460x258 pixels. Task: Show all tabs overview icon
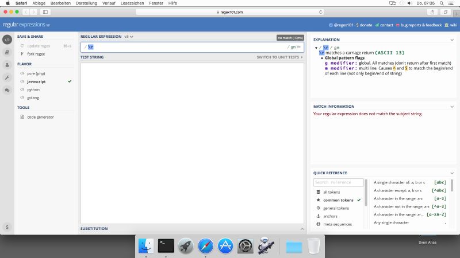click(445, 12)
